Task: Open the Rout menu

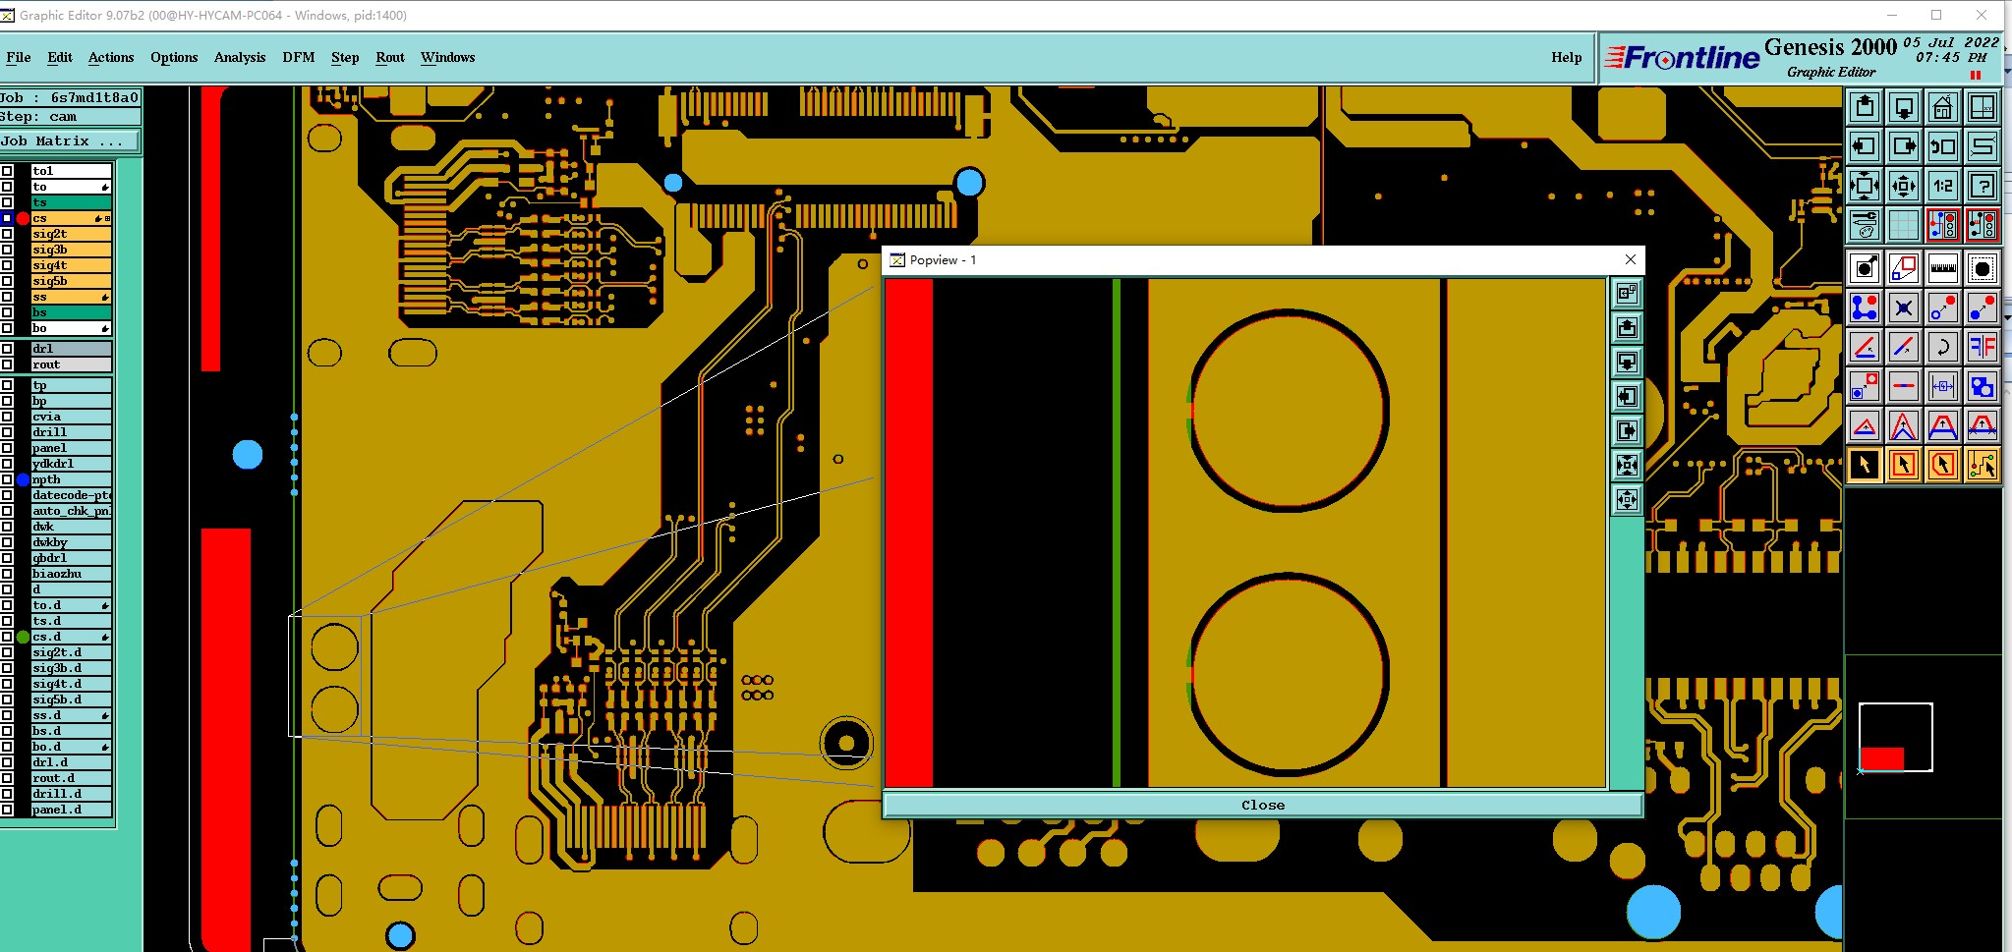Action: (390, 57)
